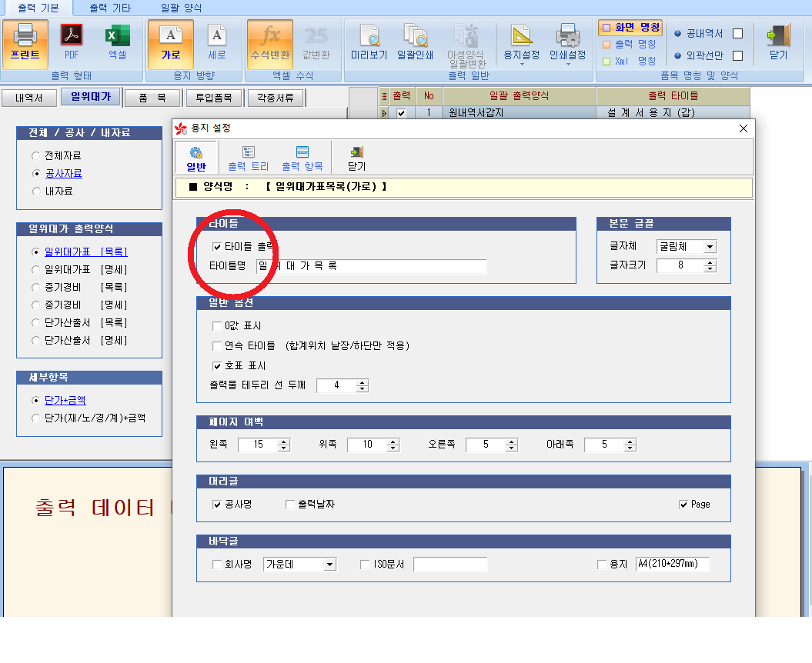The width and height of the screenshot is (812, 663).
Task: Expand 글자체 font dropdown
Action: coord(709,247)
